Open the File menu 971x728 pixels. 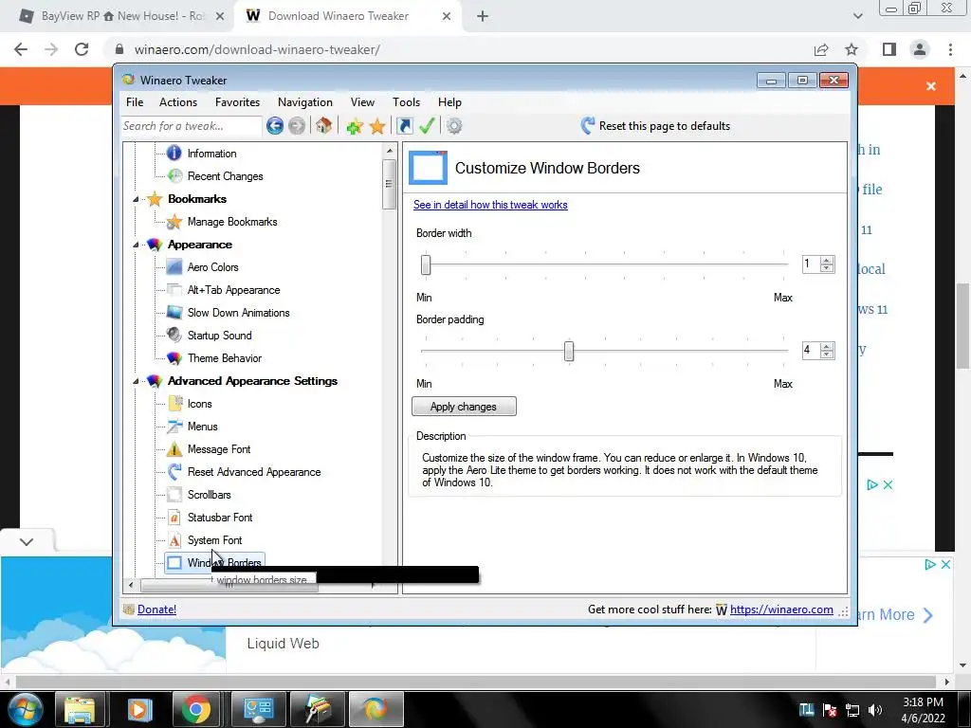pyautogui.click(x=135, y=102)
